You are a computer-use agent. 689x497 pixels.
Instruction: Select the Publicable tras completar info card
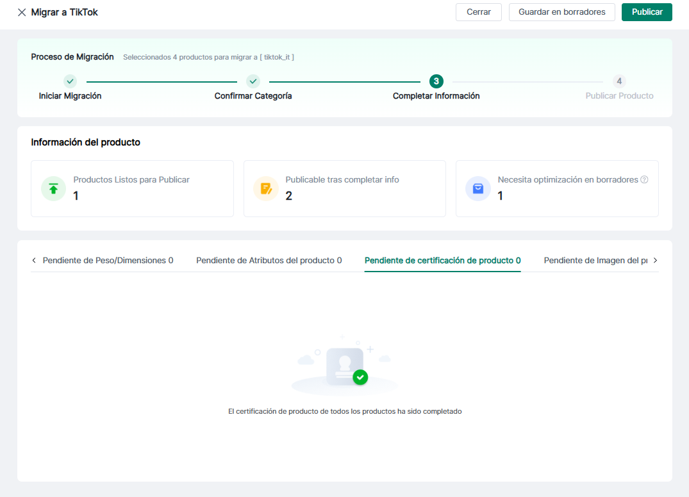(344, 188)
